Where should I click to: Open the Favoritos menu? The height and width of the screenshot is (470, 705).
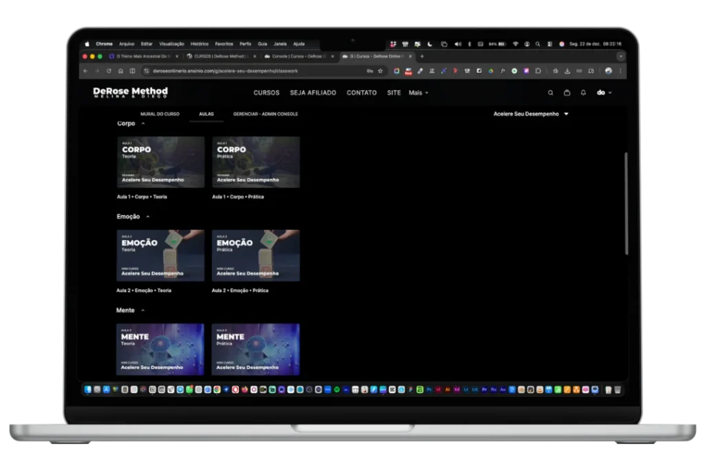224,44
